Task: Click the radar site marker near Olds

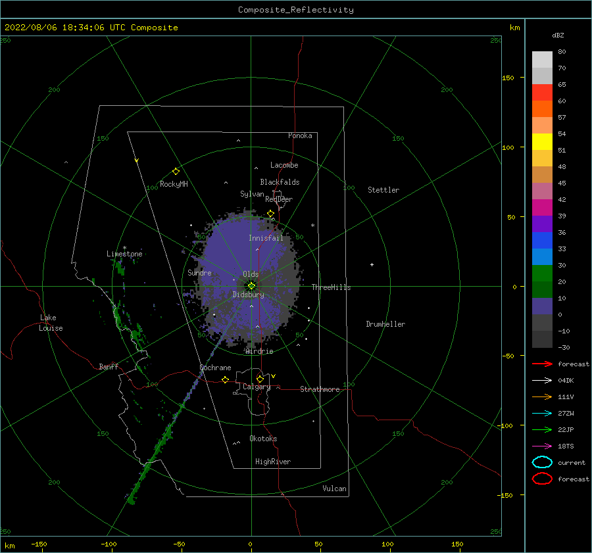Action: (x=251, y=286)
